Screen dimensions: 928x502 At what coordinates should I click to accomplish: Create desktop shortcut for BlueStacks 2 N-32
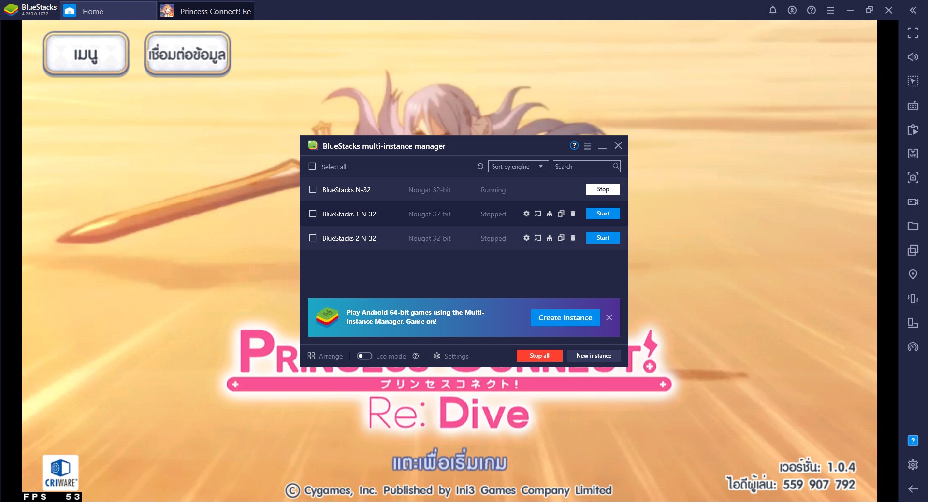coord(538,238)
